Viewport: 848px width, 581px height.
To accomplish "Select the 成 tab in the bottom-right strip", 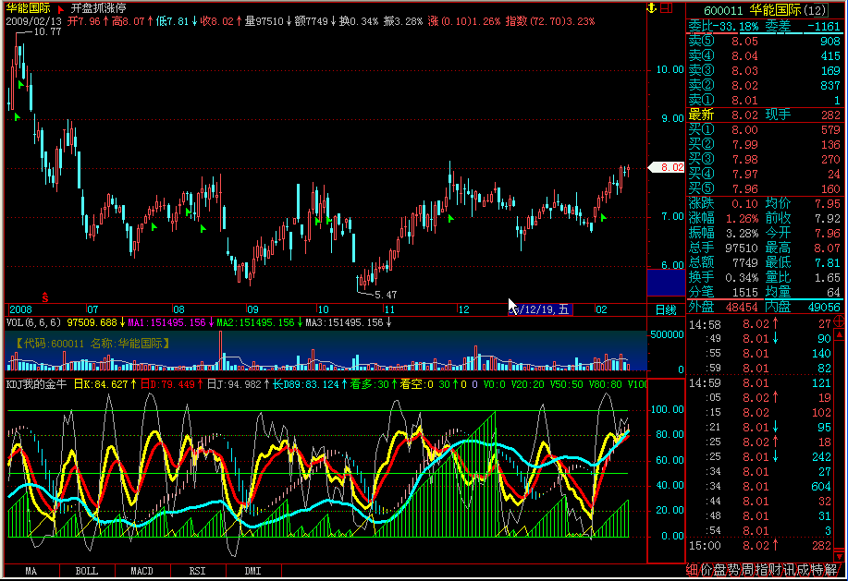I will coord(803,570).
